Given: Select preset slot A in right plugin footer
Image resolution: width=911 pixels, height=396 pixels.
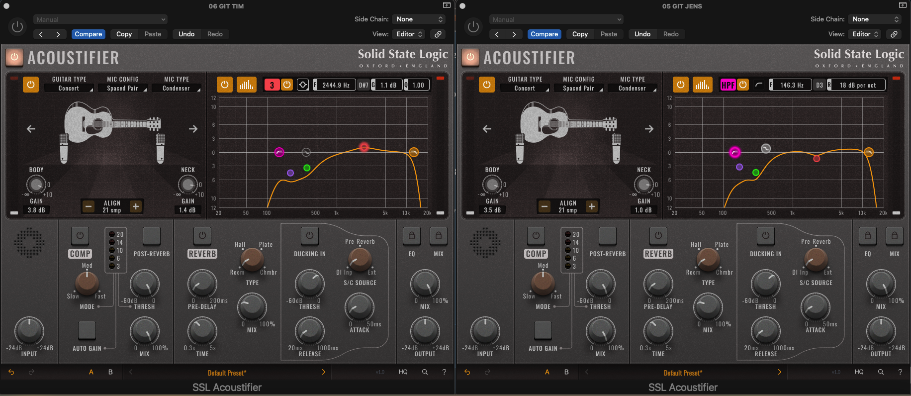Looking at the screenshot, I should [x=547, y=372].
